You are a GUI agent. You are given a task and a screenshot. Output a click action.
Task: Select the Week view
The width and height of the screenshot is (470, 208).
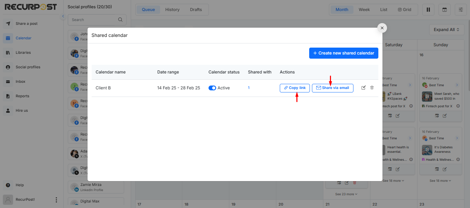click(364, 10)
